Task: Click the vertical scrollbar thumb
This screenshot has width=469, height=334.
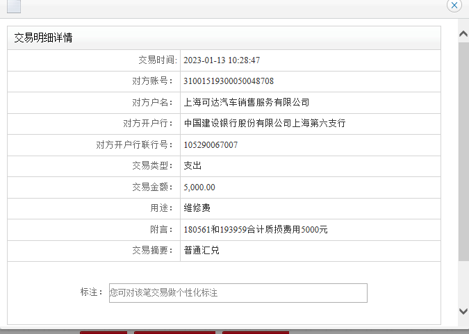Action: [x=463, y=153]
